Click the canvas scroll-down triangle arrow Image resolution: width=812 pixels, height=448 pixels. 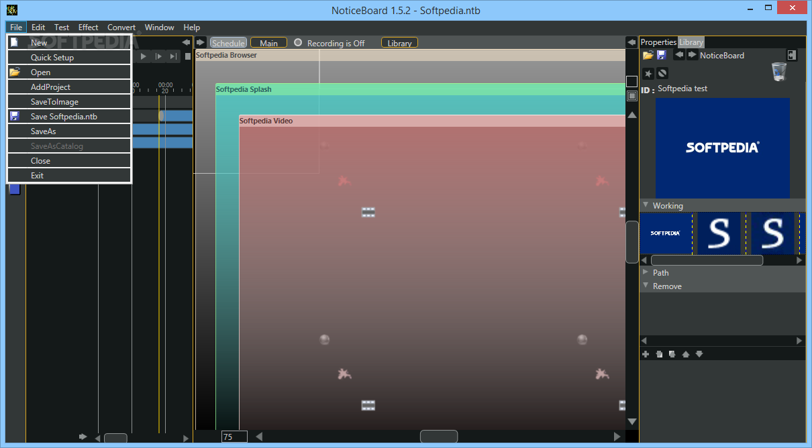631,422
